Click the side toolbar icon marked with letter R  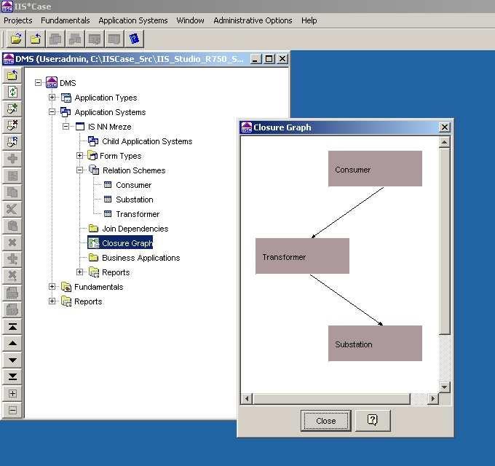[x=12, y=143]
